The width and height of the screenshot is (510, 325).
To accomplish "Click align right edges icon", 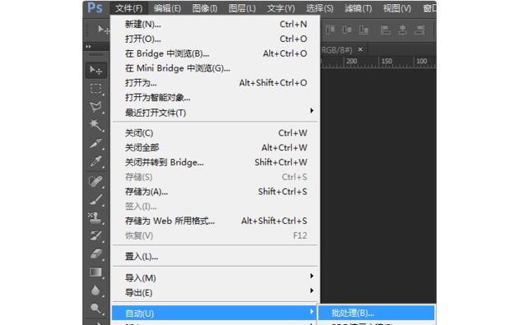I will [420, 30].
